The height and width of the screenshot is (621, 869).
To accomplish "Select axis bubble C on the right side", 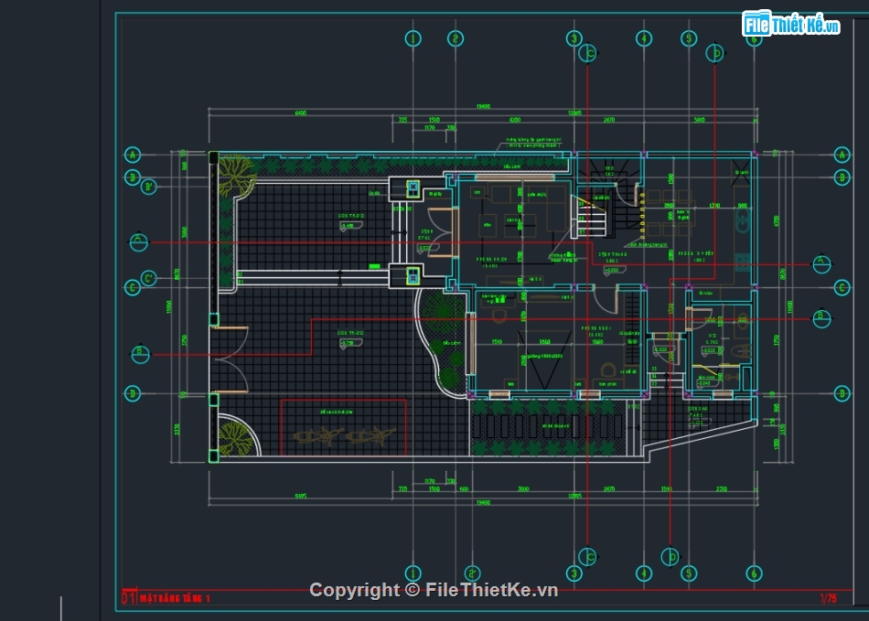I will [x=842, y=288].
